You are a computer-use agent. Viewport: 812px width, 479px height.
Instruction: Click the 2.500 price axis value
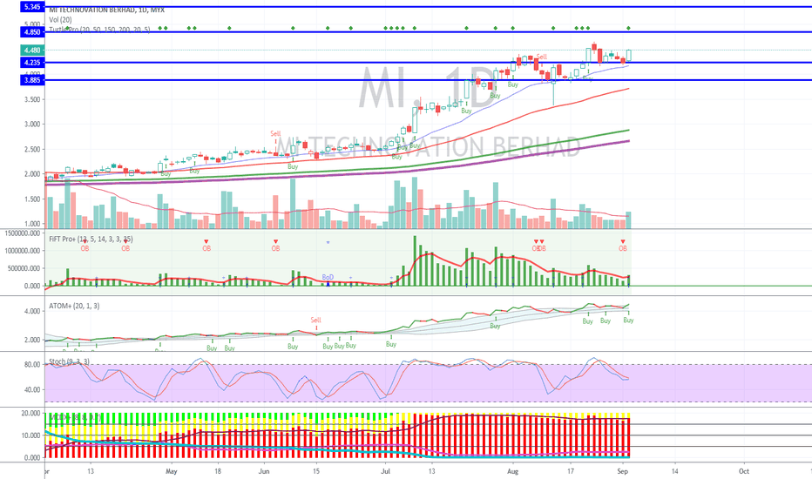click(32, 149)
